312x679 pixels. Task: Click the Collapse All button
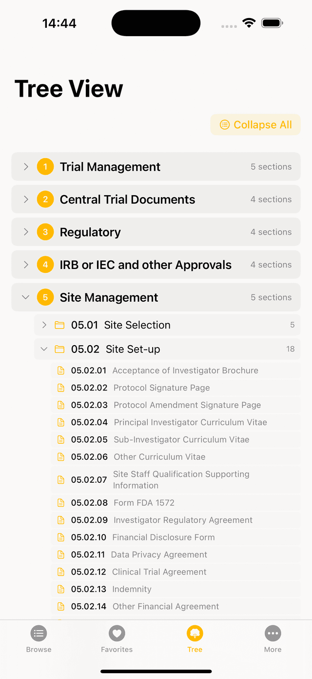255,125
